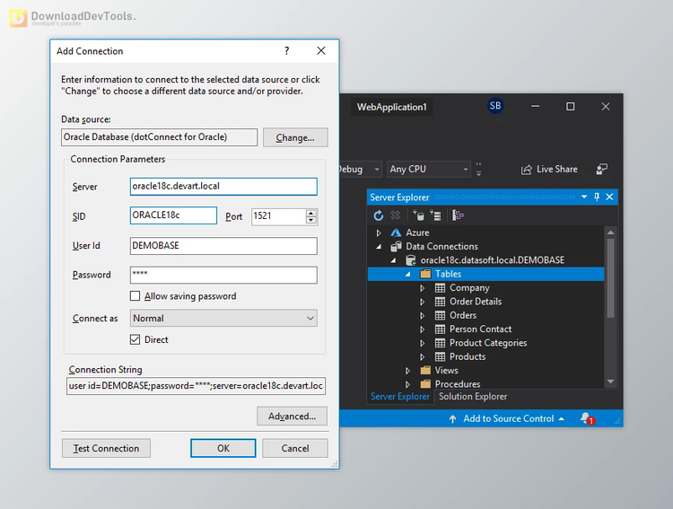Click the Password input field
This screenshot has height=509, width=673.
click(223, 276)
